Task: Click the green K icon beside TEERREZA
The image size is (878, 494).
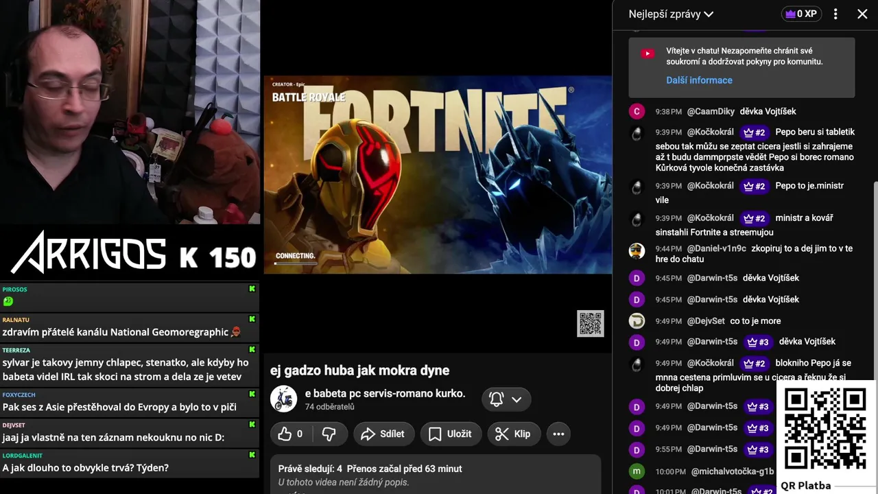Action: pos(252,349)
